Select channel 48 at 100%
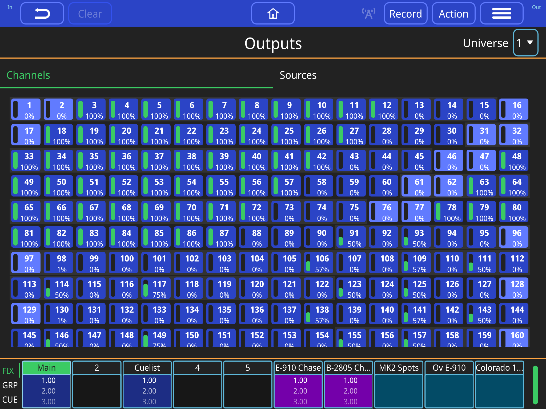This screenshot has width=546, height=409. (x=513, y=160)
